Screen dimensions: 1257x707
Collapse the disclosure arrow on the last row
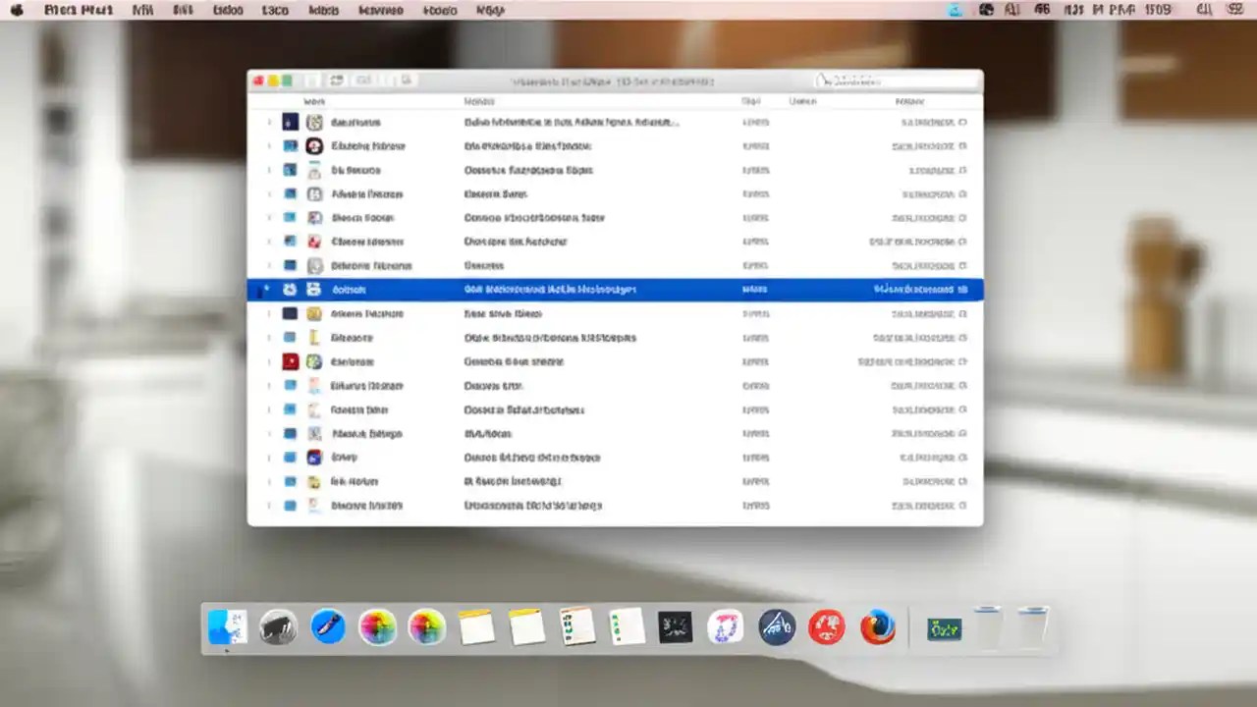tap(269, 506)
